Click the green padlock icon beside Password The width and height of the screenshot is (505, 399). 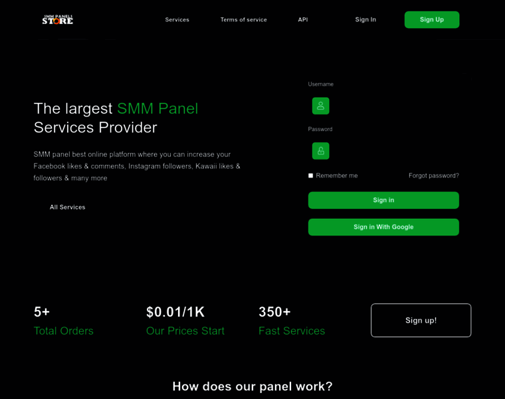pyautogui.click(x=320, y=151)
